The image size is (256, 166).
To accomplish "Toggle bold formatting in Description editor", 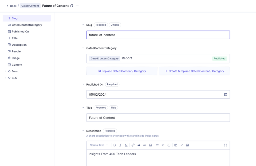I will pos(114,145).
